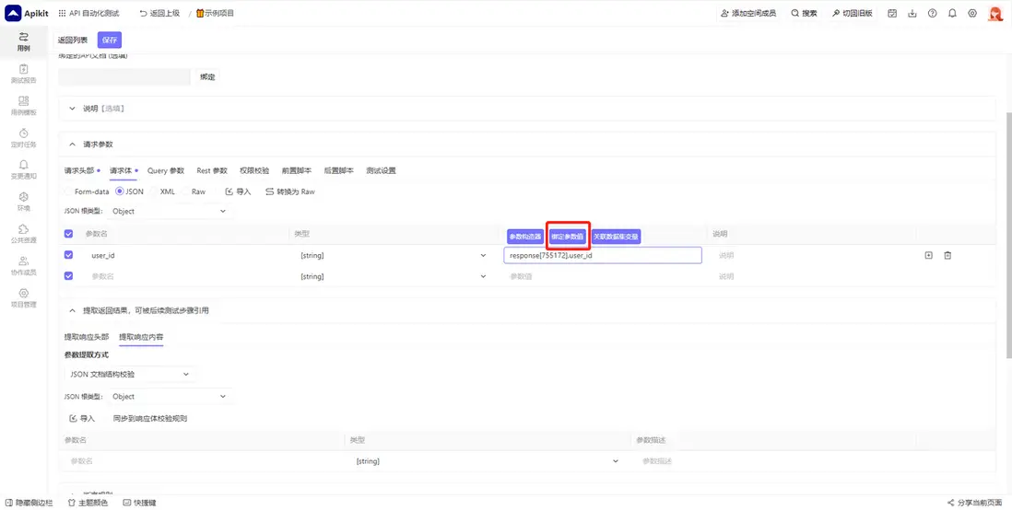Switch to the 前置脚本 tab
This screenshot has height=510, width=1012.
pyautogui.click(x=297, y=171)
